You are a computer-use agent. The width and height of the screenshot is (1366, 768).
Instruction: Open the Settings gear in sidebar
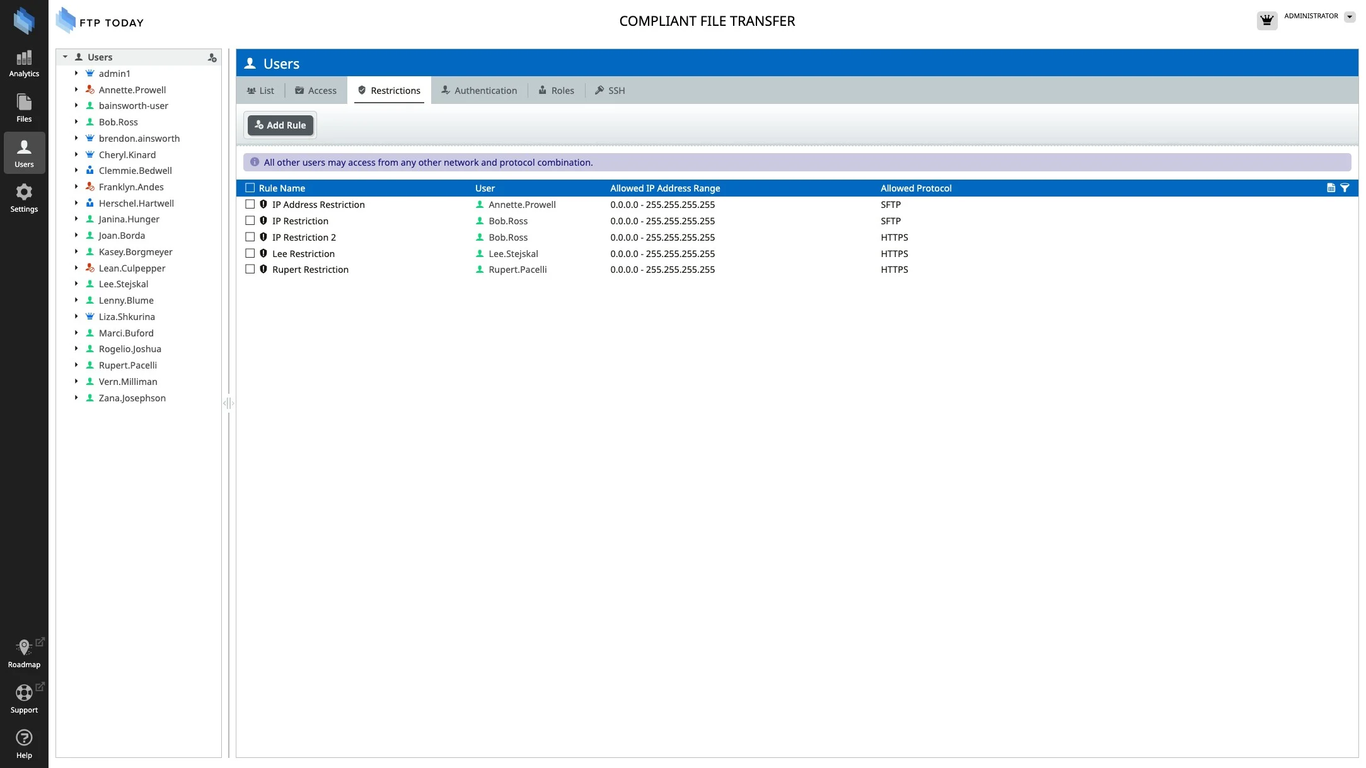[24, 198]
